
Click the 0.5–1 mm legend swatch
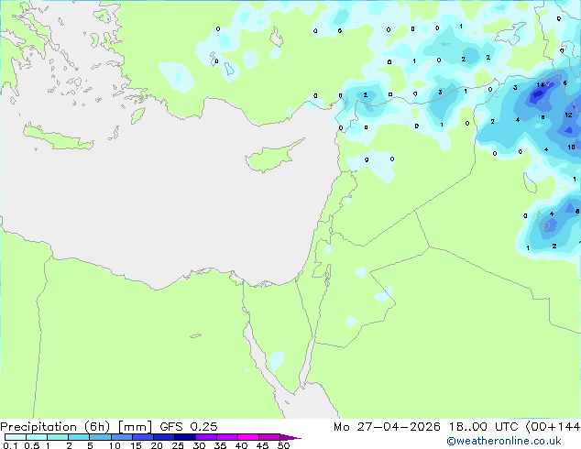click(37, 437)
